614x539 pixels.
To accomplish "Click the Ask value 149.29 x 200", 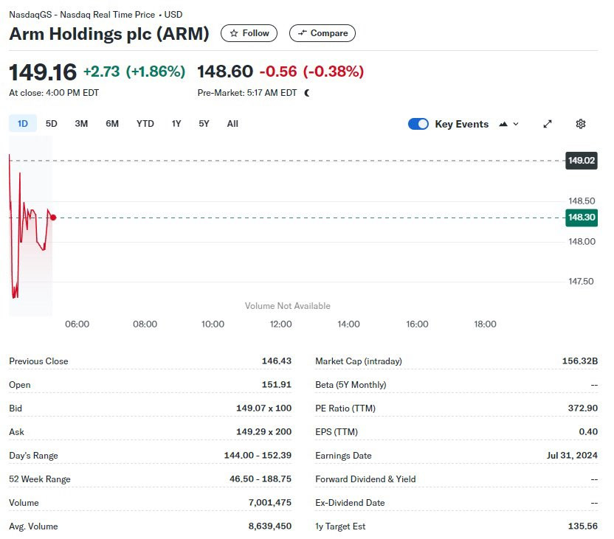I will tap(263, 432).
